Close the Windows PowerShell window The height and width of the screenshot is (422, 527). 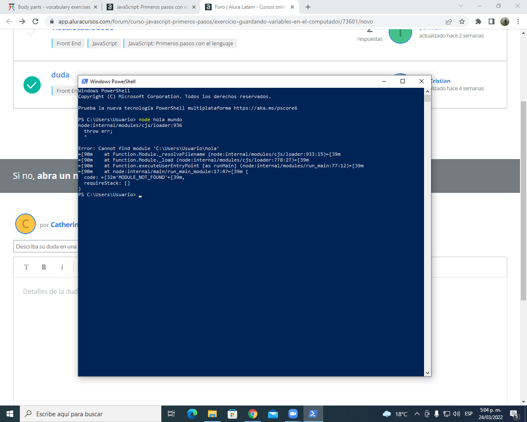tap(422, 81)
